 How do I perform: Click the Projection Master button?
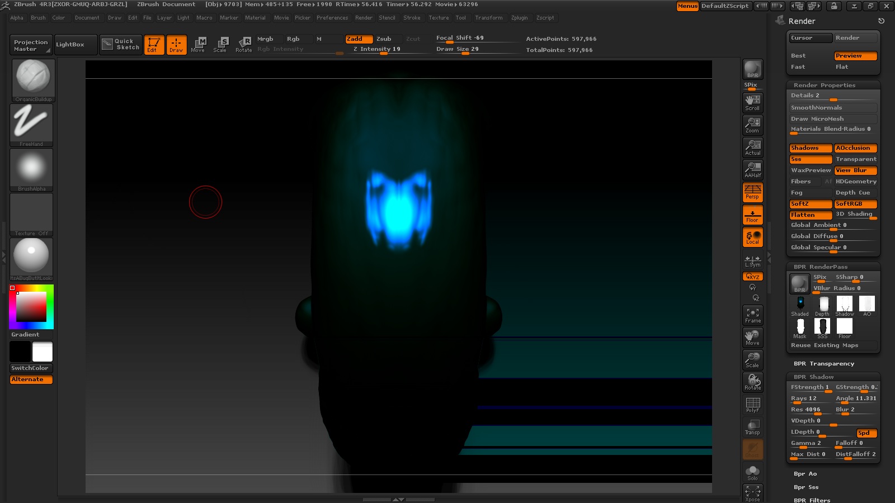pos(31,45)
